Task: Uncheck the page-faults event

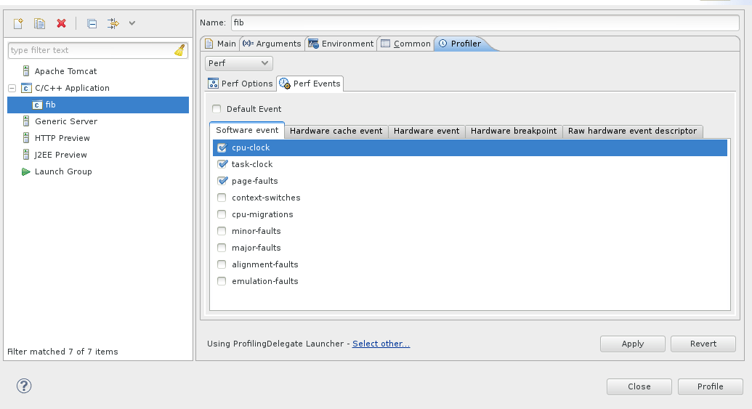Action: tap(222, 181)
